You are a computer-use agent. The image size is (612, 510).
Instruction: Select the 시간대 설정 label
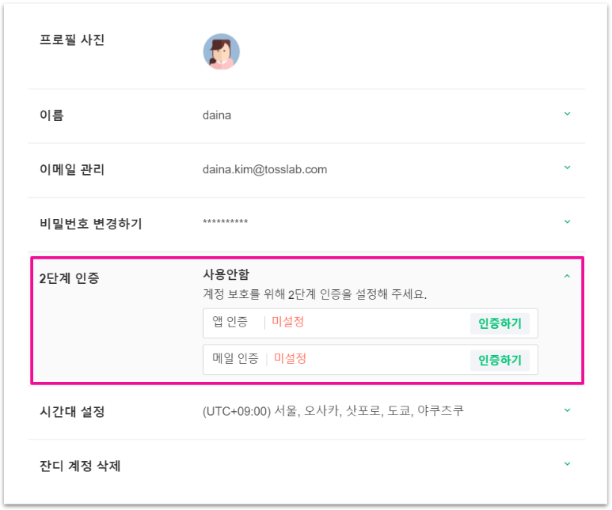click(x=72, y=412)
